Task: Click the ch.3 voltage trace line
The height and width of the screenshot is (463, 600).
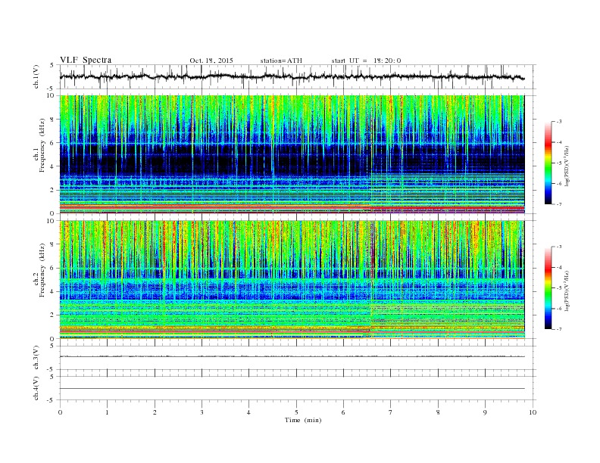Action: point(292,356)
